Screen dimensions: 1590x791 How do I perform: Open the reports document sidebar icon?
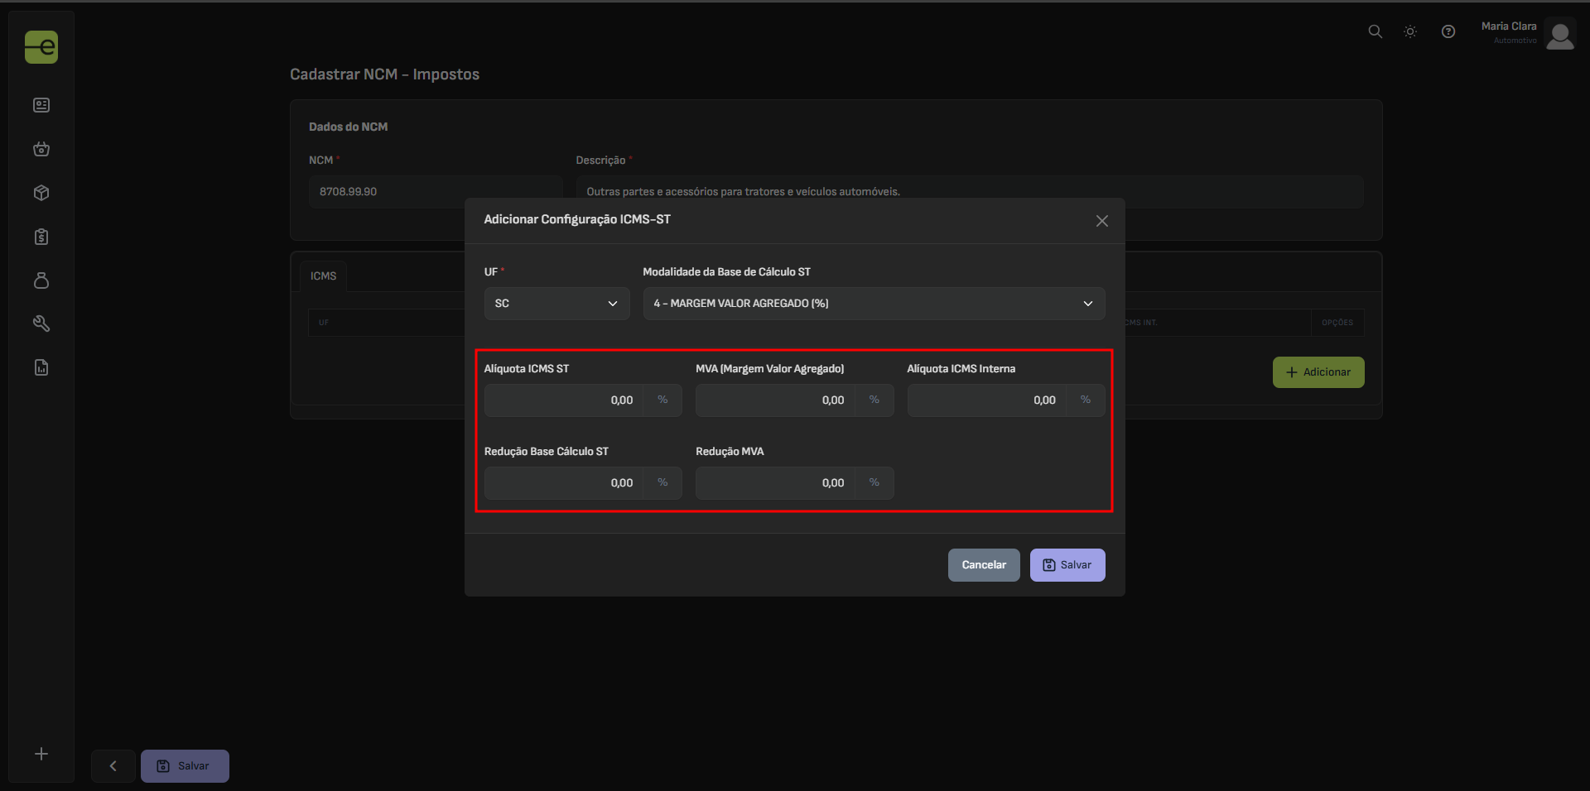41,367
